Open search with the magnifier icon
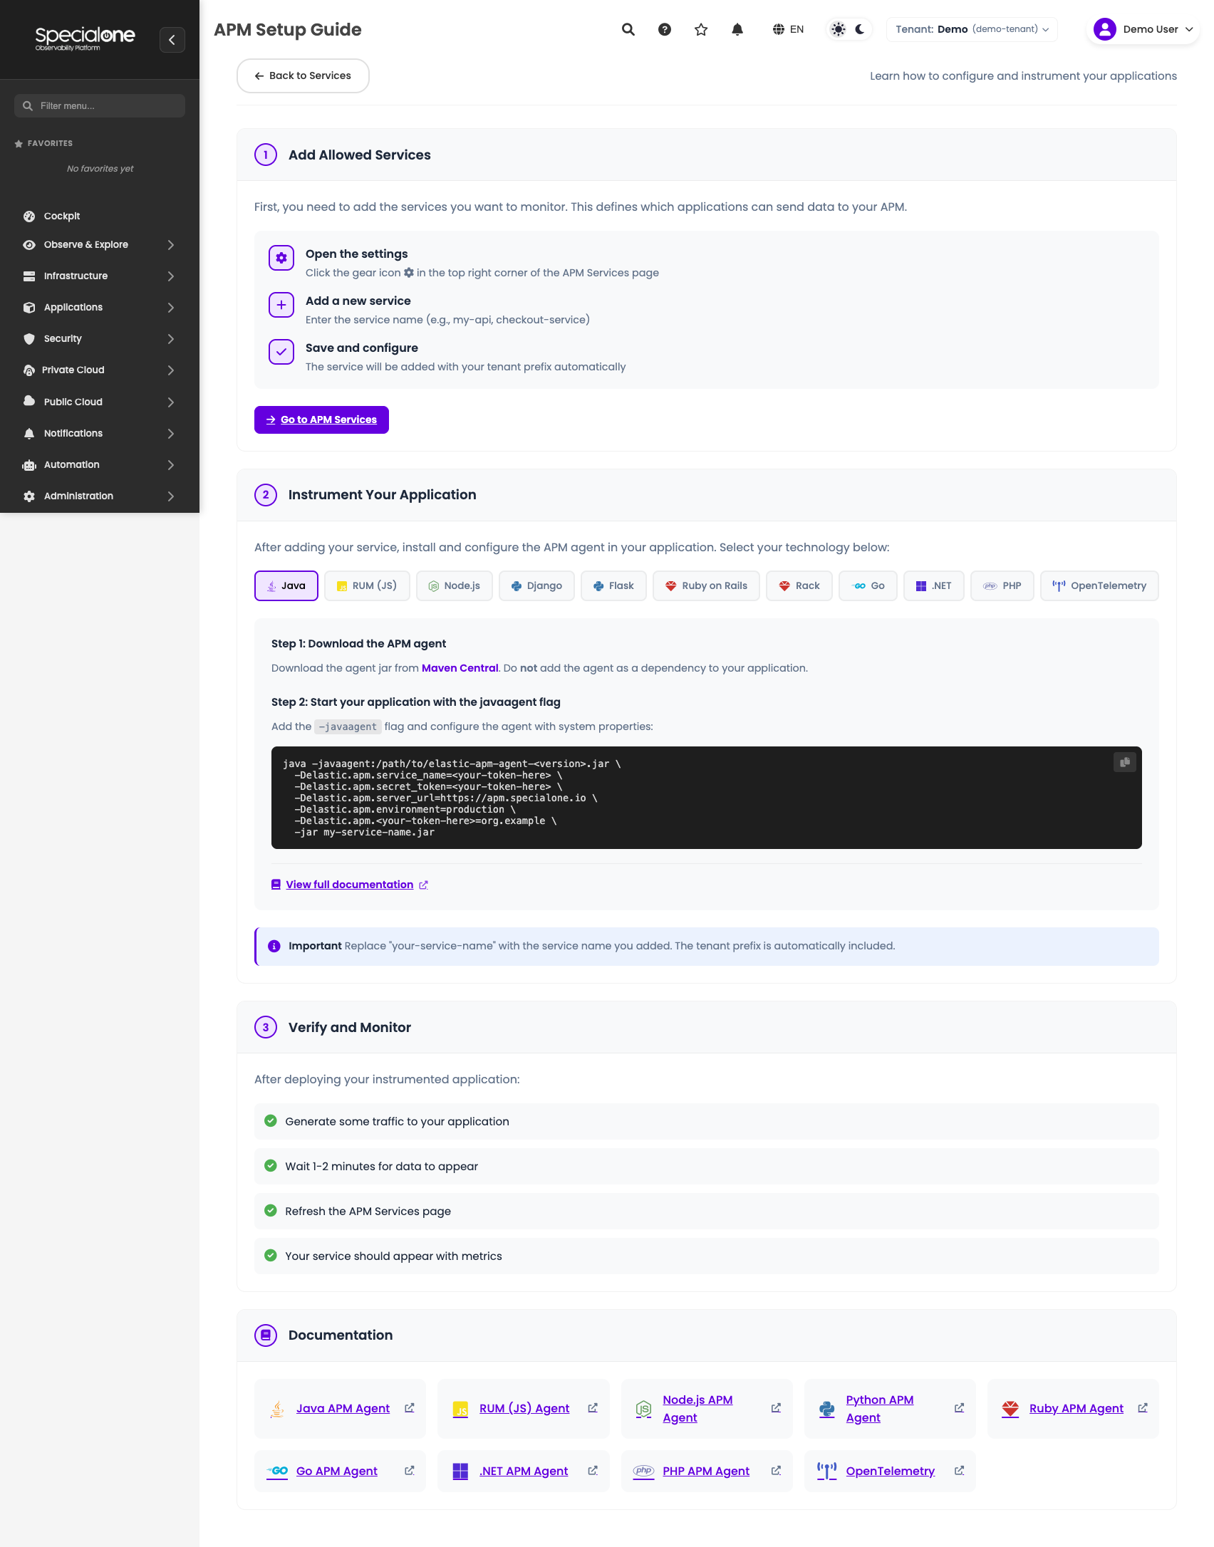Image resolution: width=1214 pixels, height=1547 pixels. [x=628, y=29]
